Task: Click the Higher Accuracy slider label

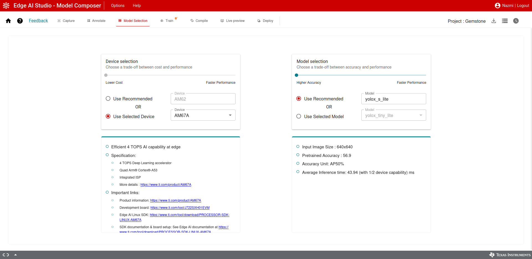Action: [309, 83]
